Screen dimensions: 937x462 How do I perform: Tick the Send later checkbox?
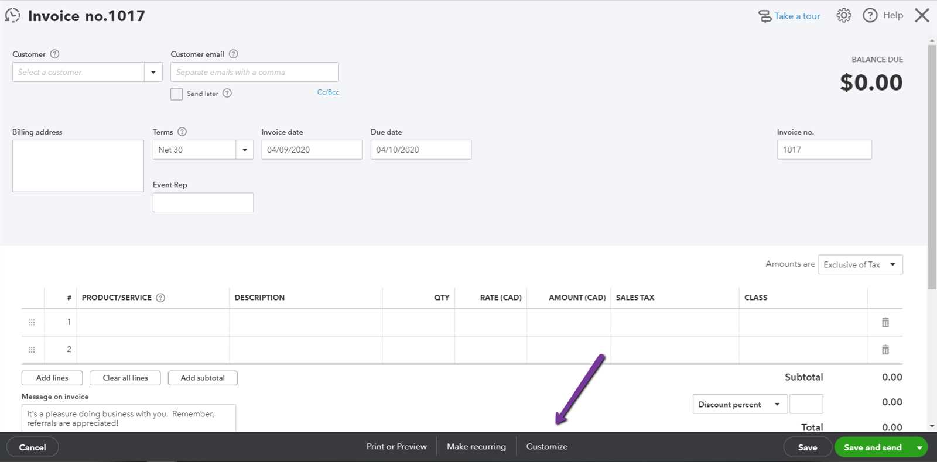[176, 94]
